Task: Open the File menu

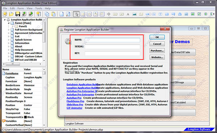Action: 5,8
